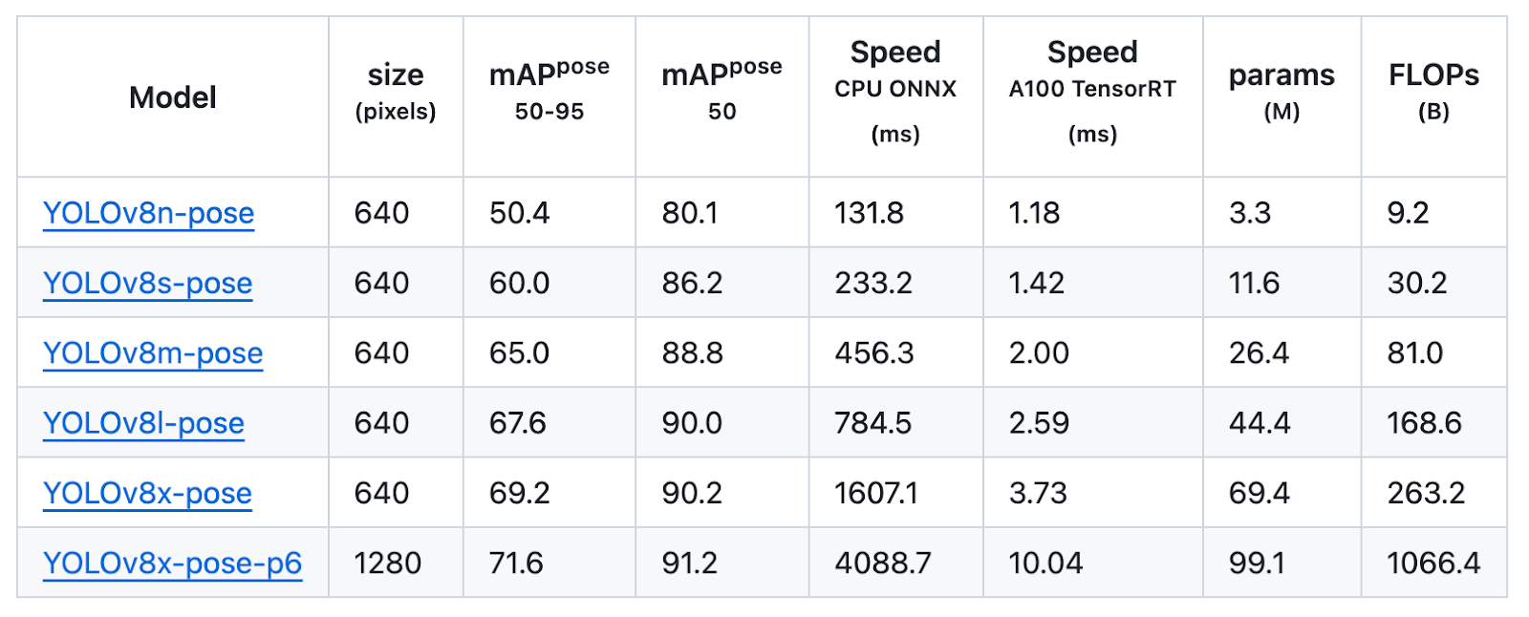
Task: Click the Model column header
Action: tap(173, 96)
